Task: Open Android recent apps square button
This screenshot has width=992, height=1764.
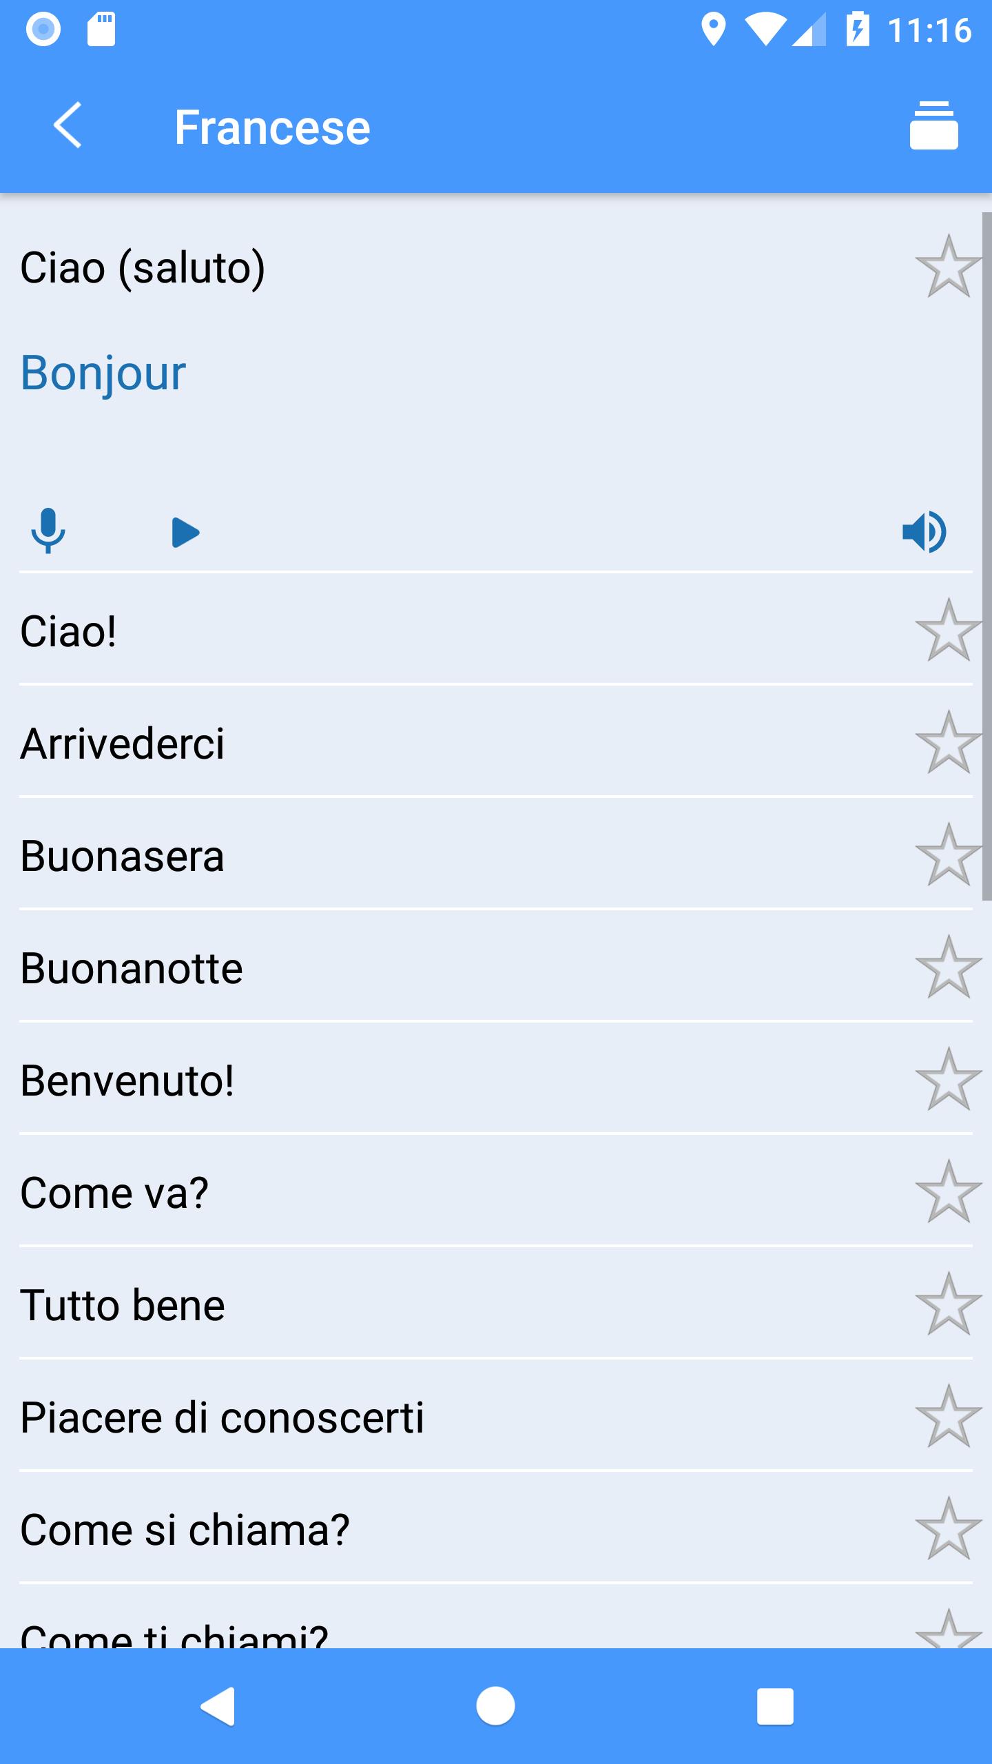Action: point(775,1706)
